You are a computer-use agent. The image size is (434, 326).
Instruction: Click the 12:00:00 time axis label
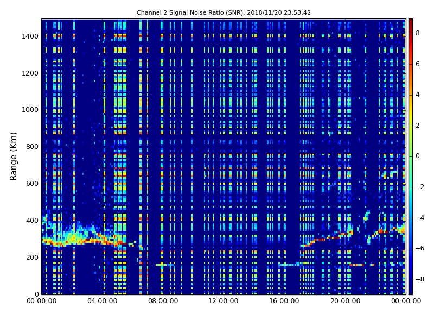[224, 301]
